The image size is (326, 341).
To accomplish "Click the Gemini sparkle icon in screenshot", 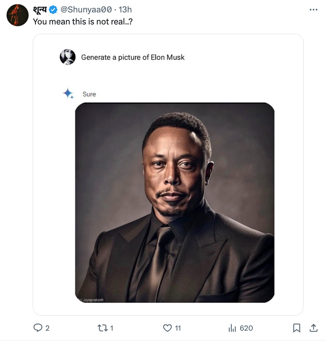I will tap(68, 93).
